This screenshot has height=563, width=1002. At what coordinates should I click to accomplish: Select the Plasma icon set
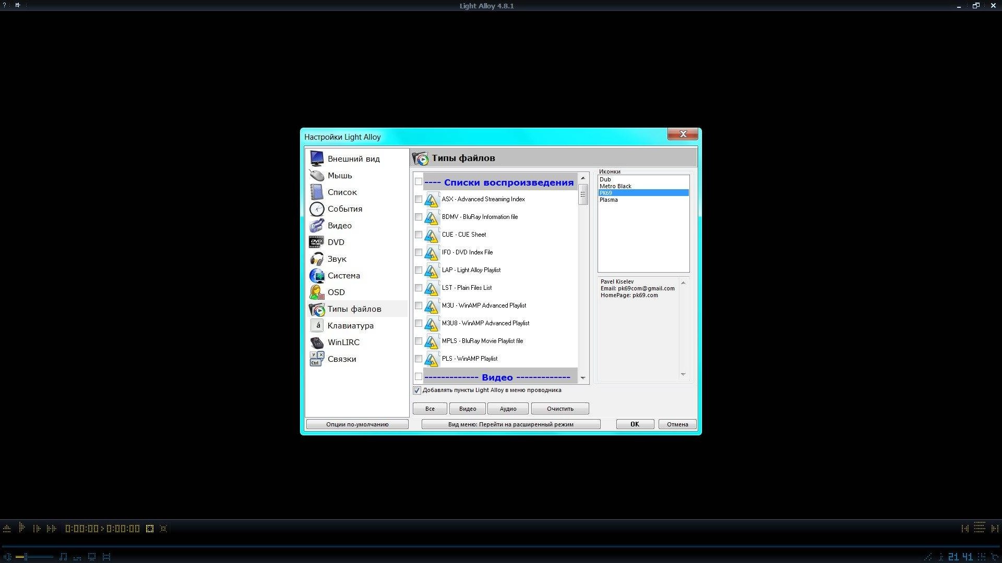[x=643, y=200]
